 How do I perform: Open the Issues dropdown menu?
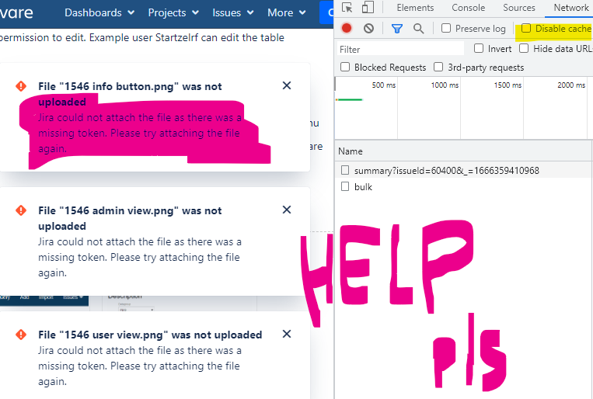232,13
